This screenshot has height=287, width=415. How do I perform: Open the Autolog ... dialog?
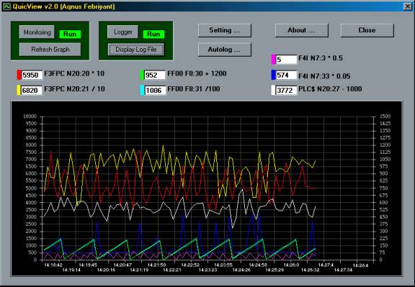point(225,50)
